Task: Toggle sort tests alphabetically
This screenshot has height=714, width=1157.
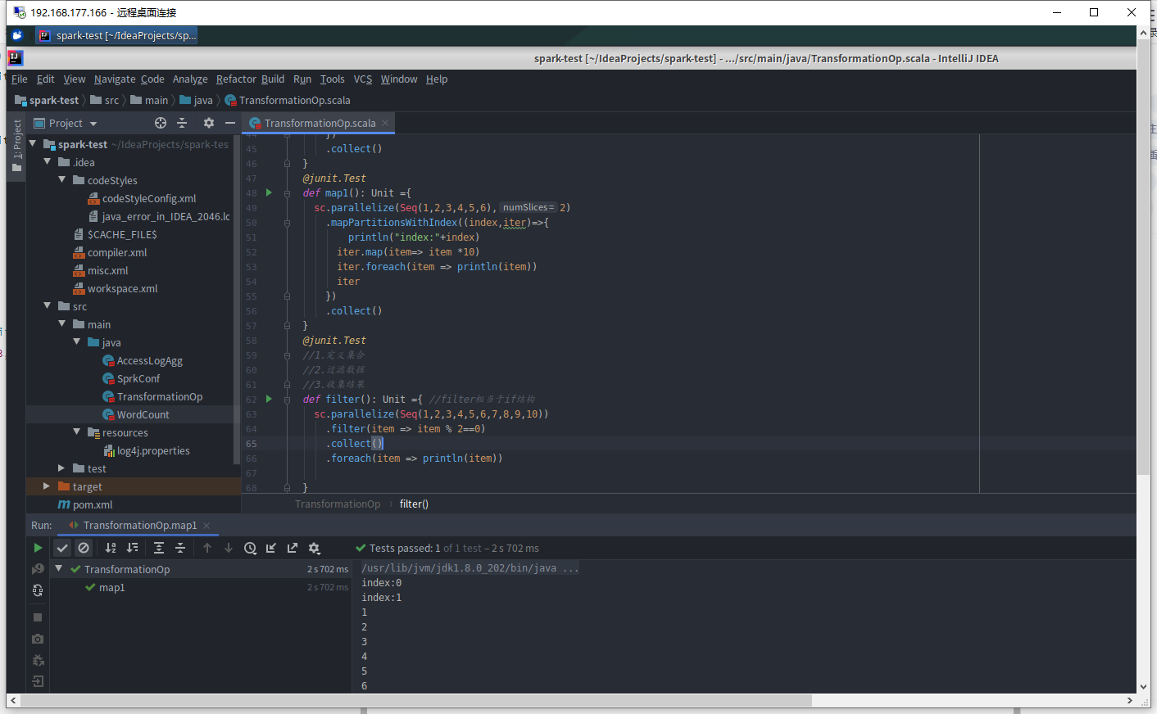Action: tap(111, 548)
